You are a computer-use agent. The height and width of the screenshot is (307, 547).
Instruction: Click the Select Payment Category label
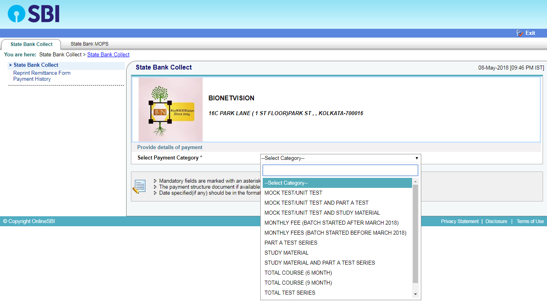click(170, 158)
